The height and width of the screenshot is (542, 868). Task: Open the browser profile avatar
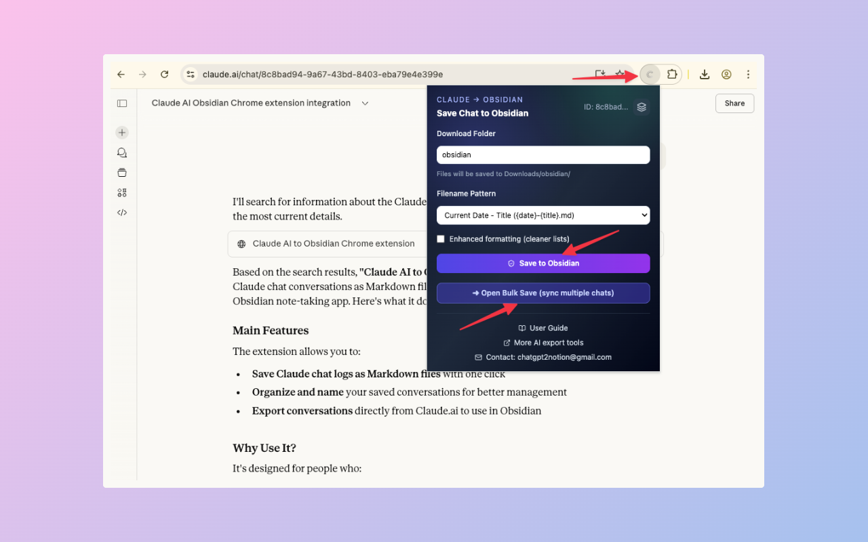click(726, 75)
